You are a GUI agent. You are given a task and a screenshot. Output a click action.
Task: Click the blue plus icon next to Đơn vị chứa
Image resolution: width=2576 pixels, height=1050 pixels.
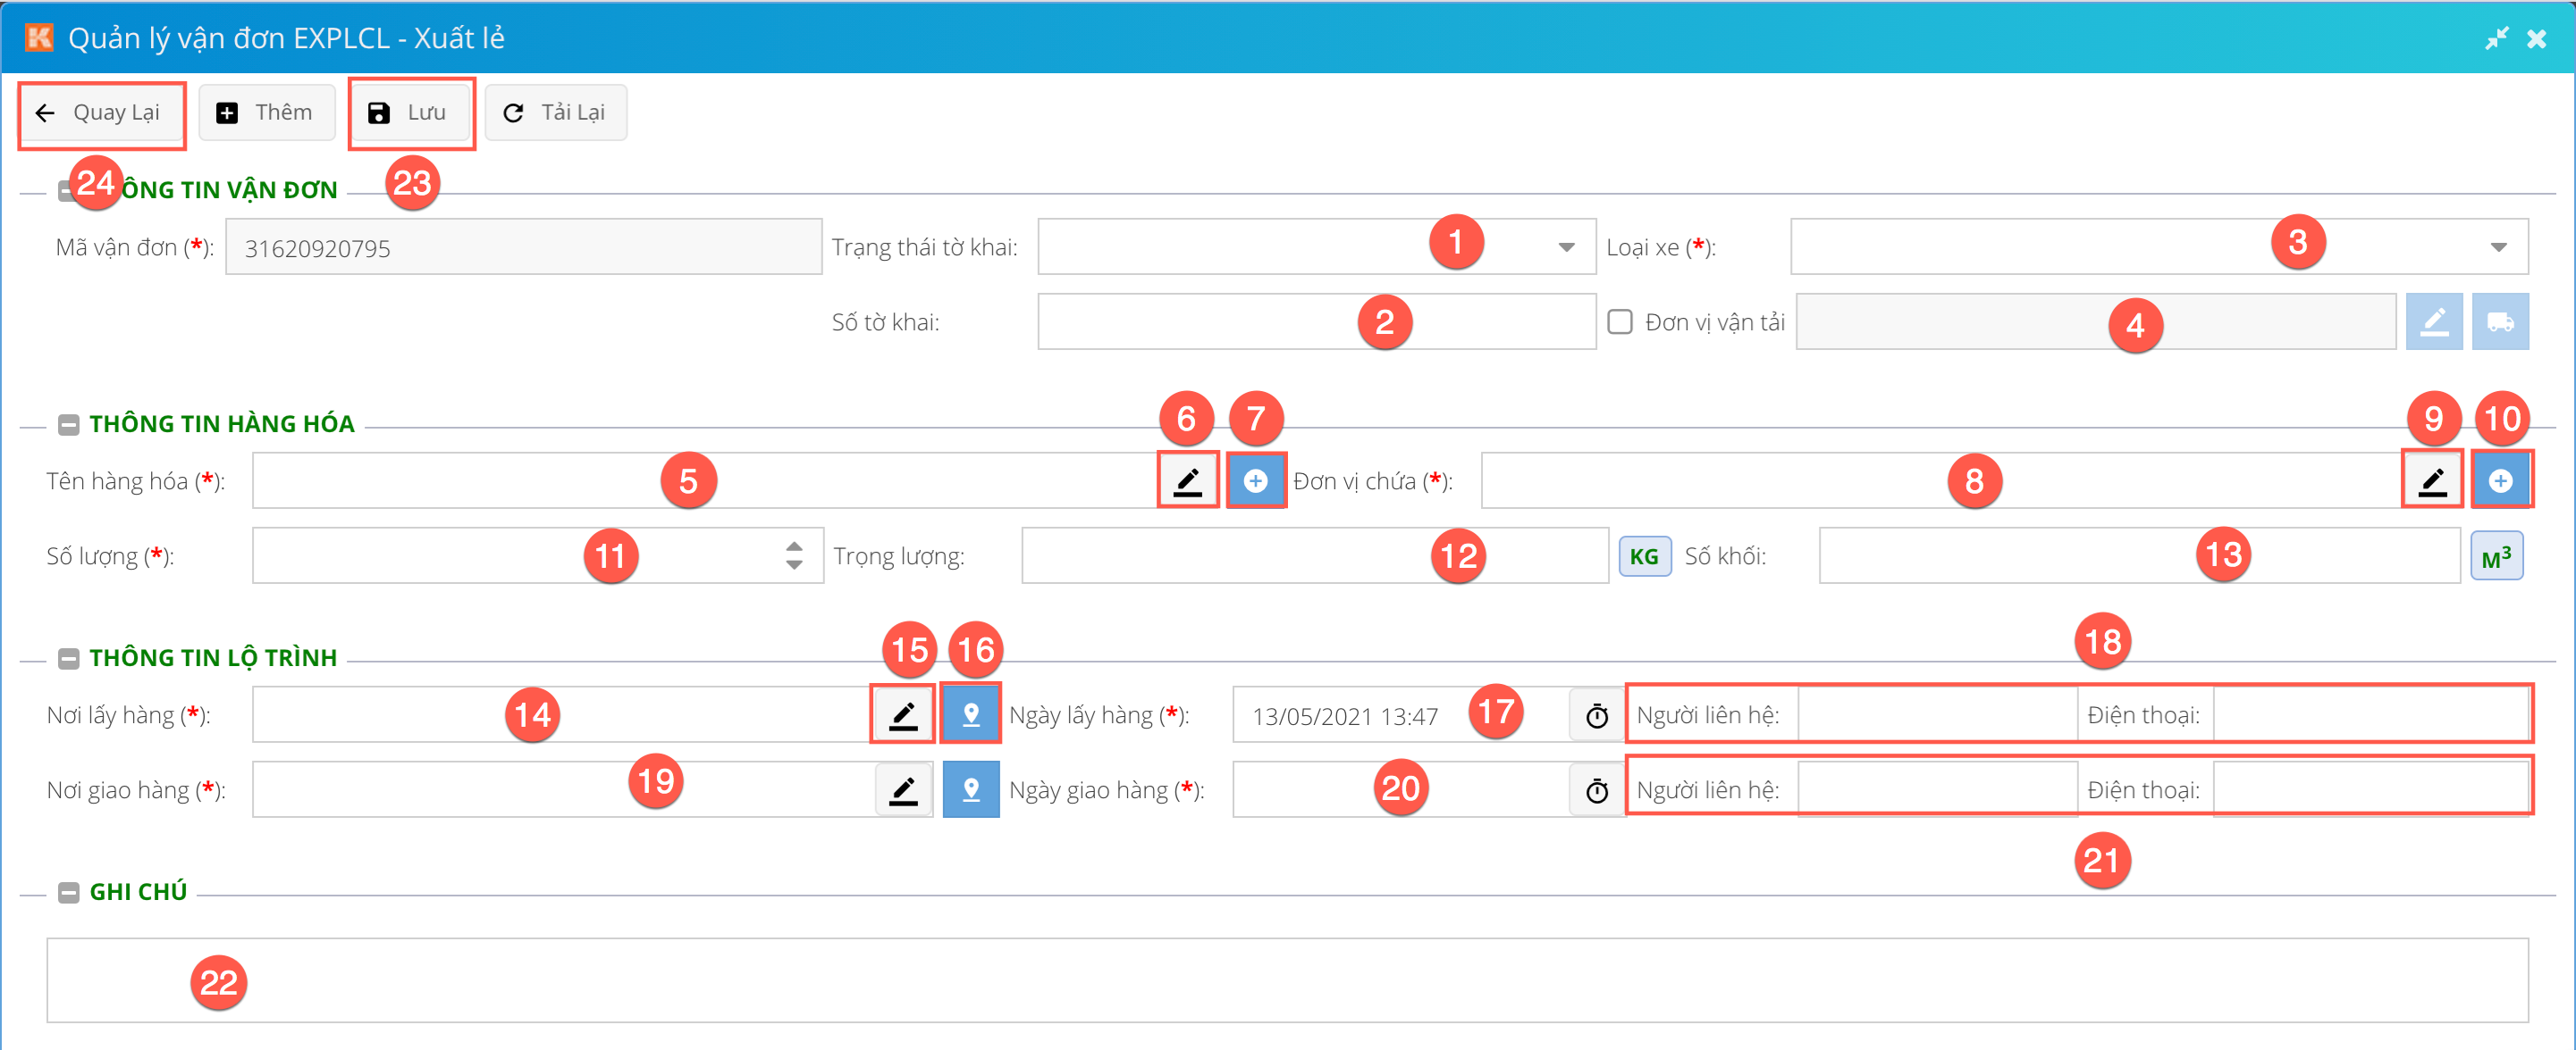(x=2500, y=481)
